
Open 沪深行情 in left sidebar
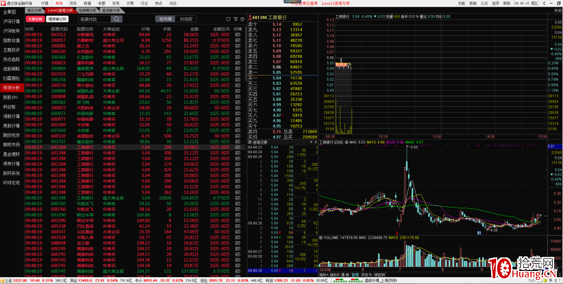11,21
